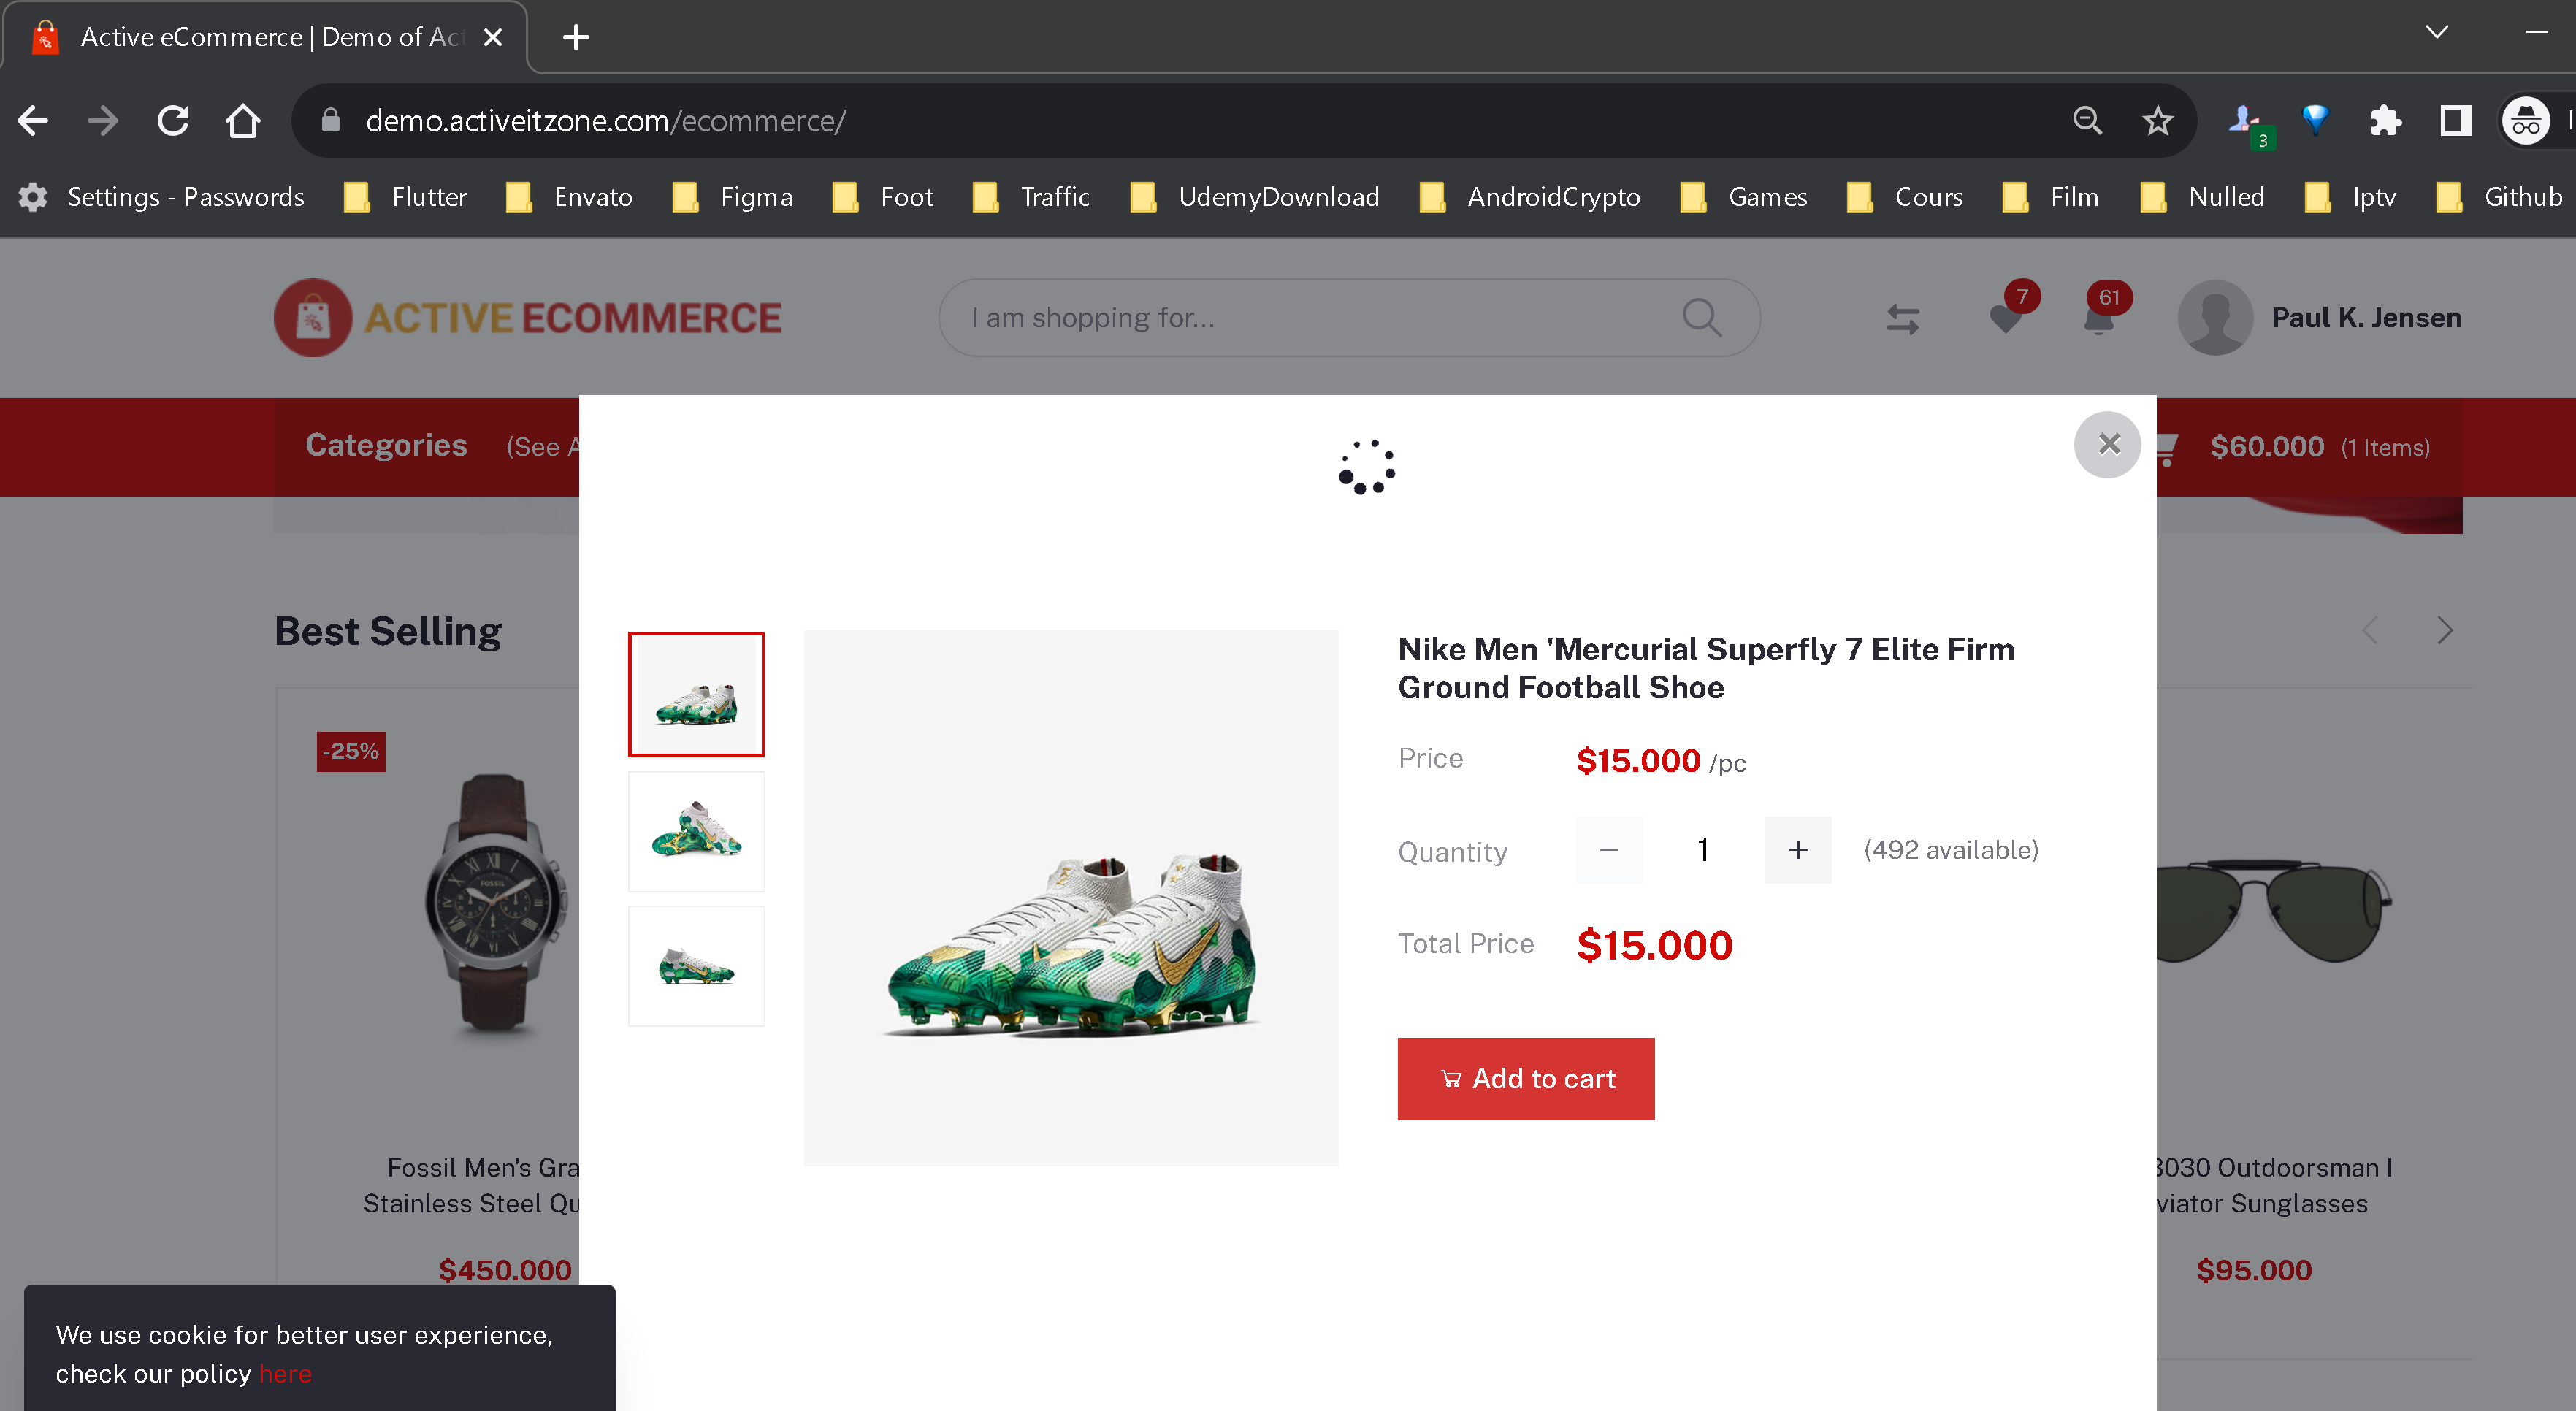Screen dimensions: 2576x1411
Task: Open the browser extensions puzzle icon
Action: pyautogui.click(x=2385, y=121)
